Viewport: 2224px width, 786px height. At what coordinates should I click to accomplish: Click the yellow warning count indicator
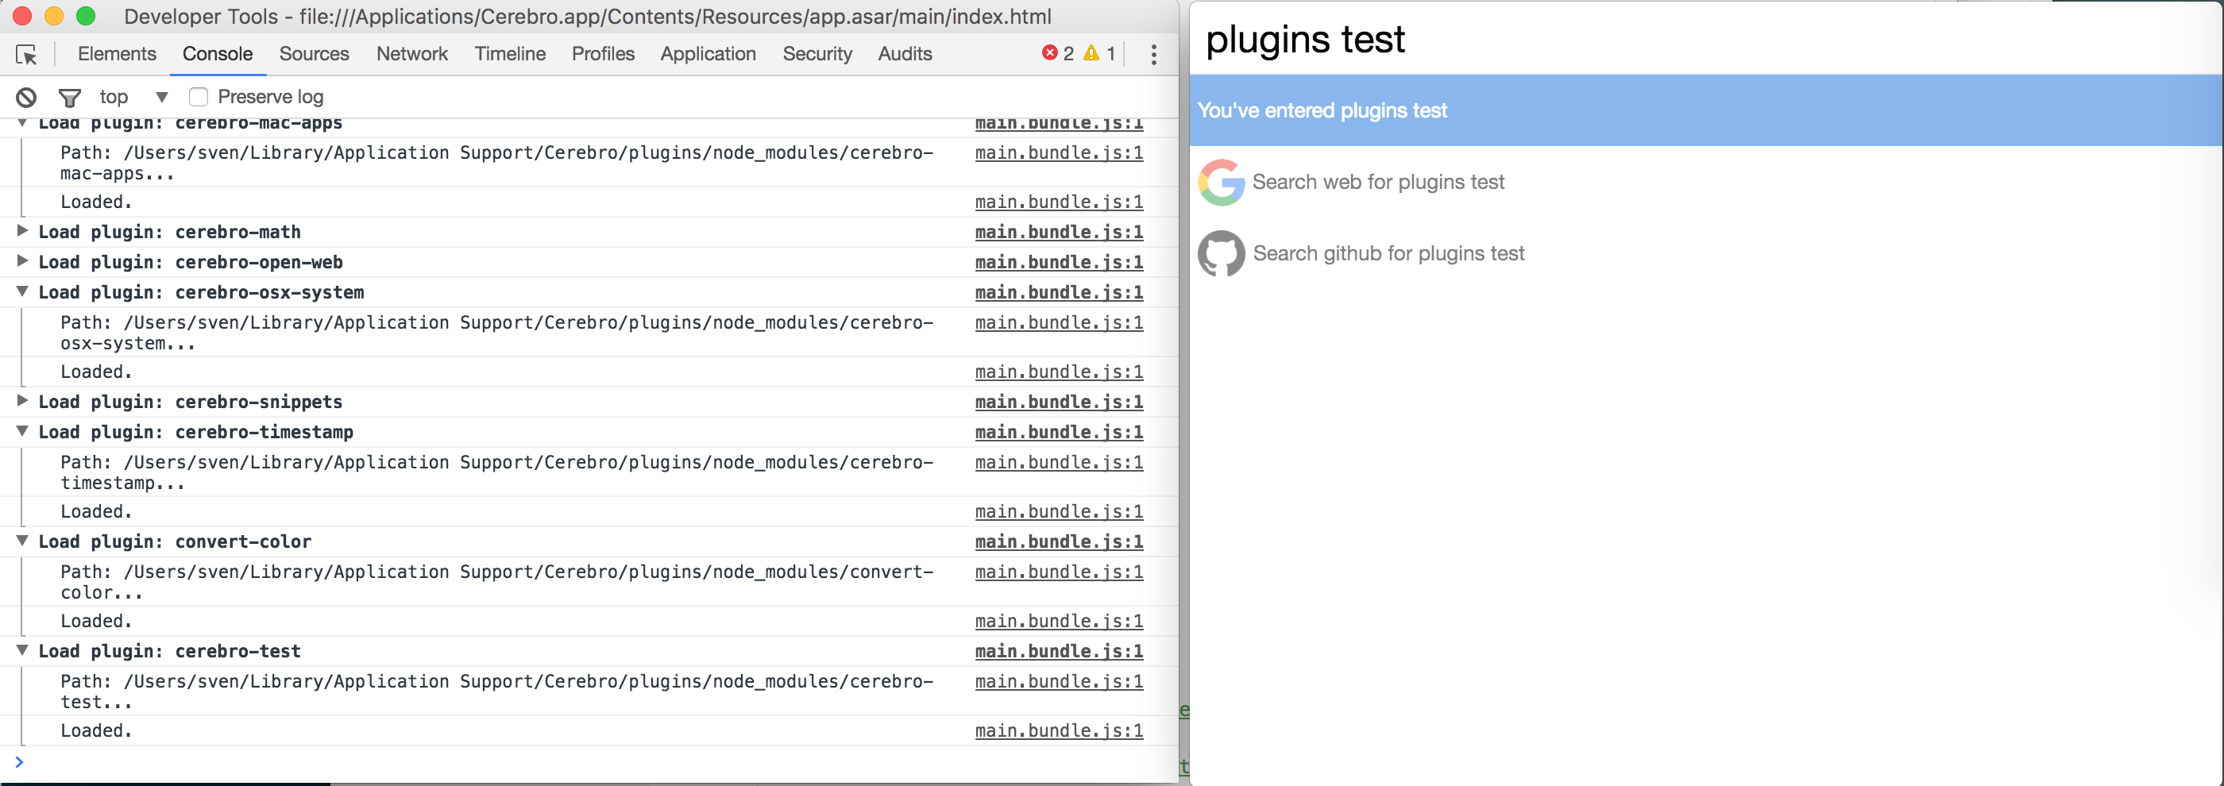coord(1099,53)
